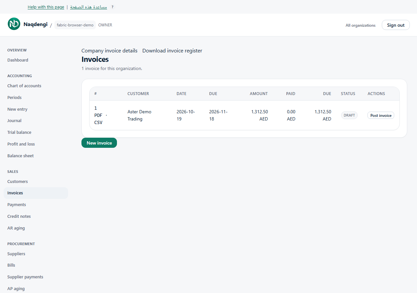Viewport: 417px width, 293px height.
Task: Select Invoices in the sidebar
Action: pyautogui.click(x=36, y=193)
